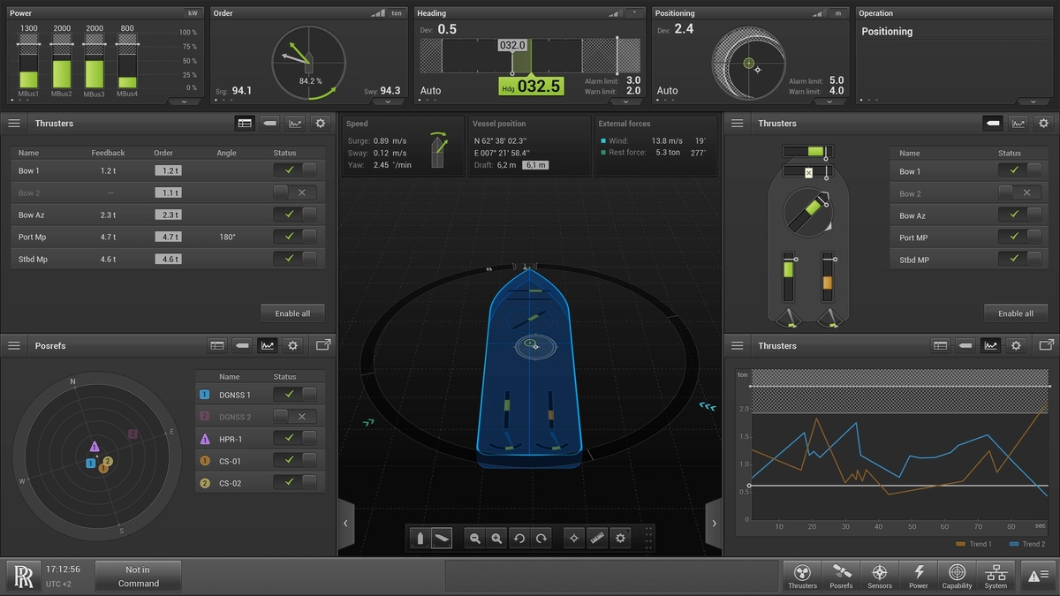Click Enable all in right Thrusters panel

pyautogui.click(x=1016, y=313)
